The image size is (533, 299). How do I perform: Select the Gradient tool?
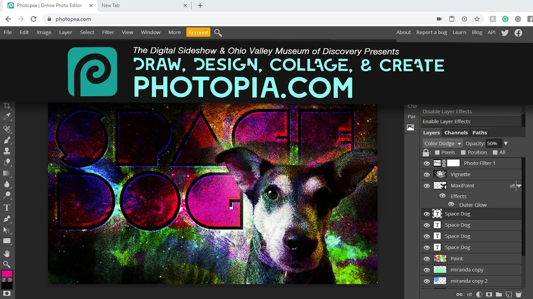click(x=7, y=174)
